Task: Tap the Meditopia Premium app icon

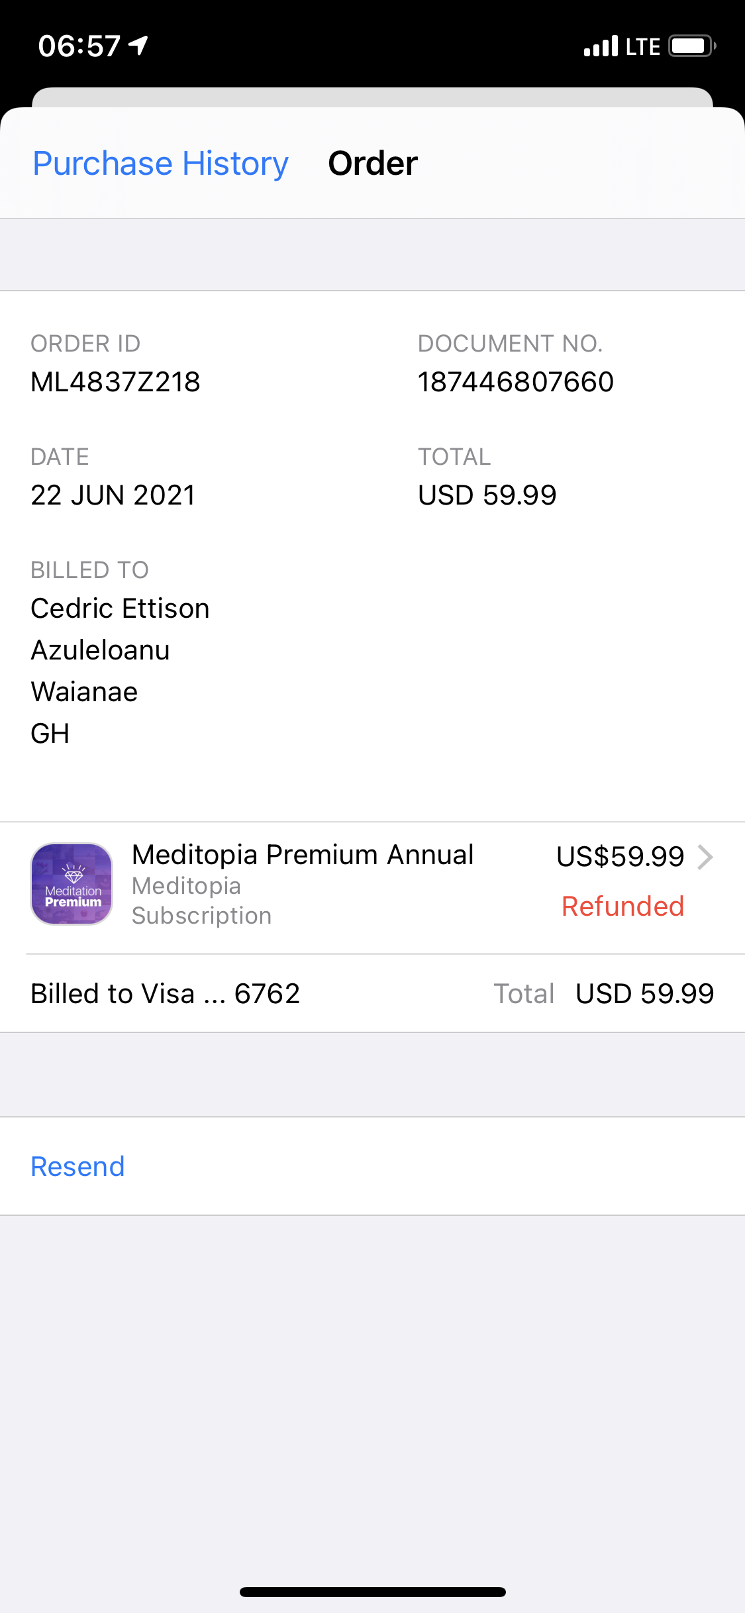Action: [x=72, y=883]
